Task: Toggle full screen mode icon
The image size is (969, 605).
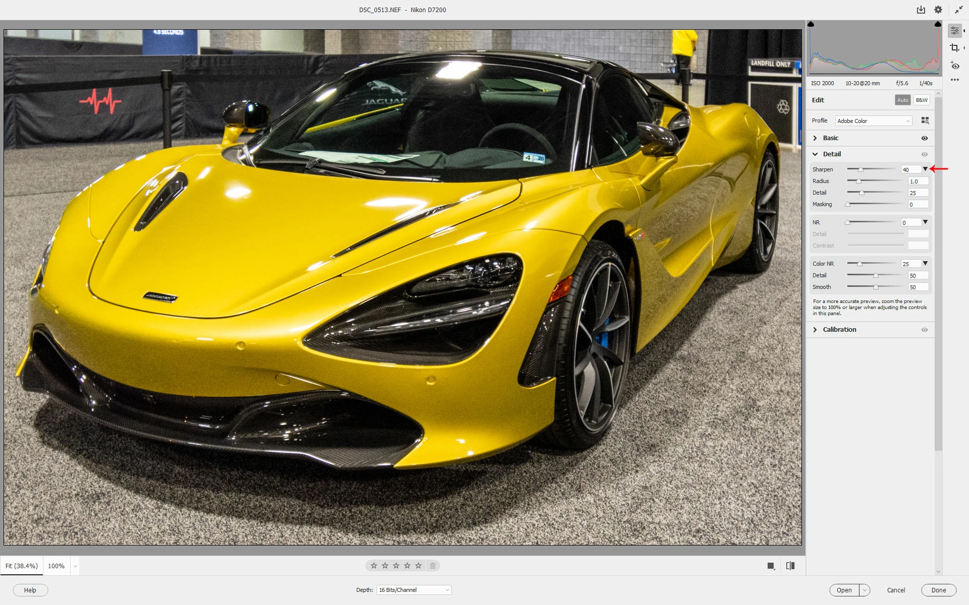Action: [x=958, y=10]
